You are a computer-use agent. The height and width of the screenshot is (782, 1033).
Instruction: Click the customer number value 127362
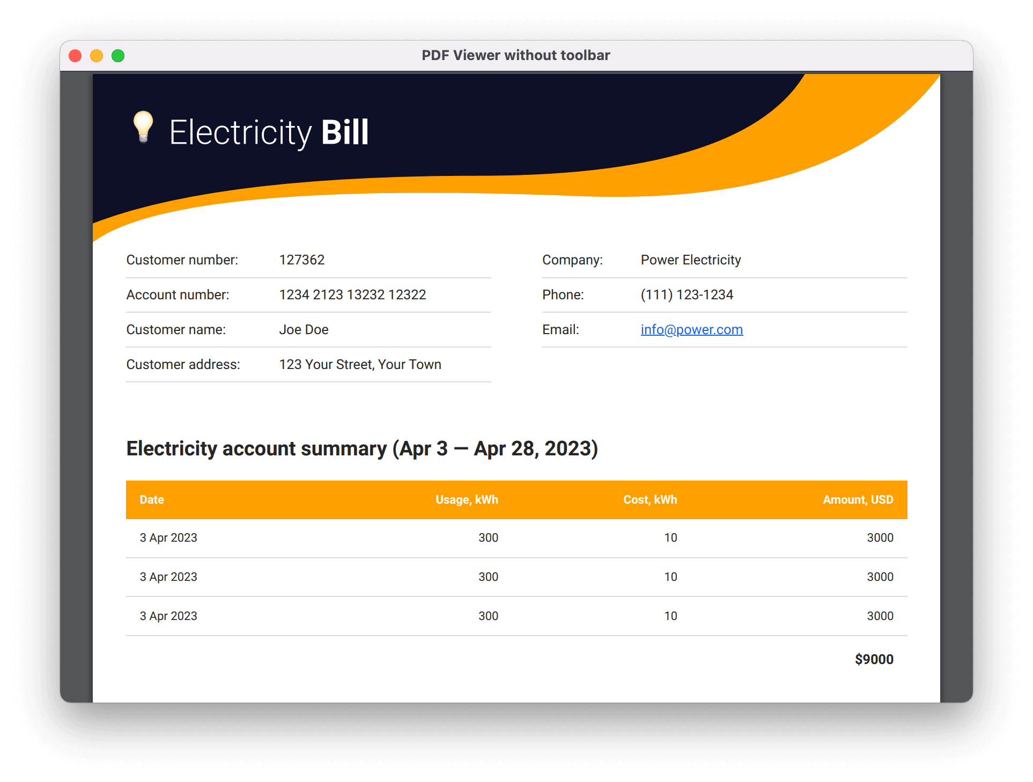(x=302, y=260)
